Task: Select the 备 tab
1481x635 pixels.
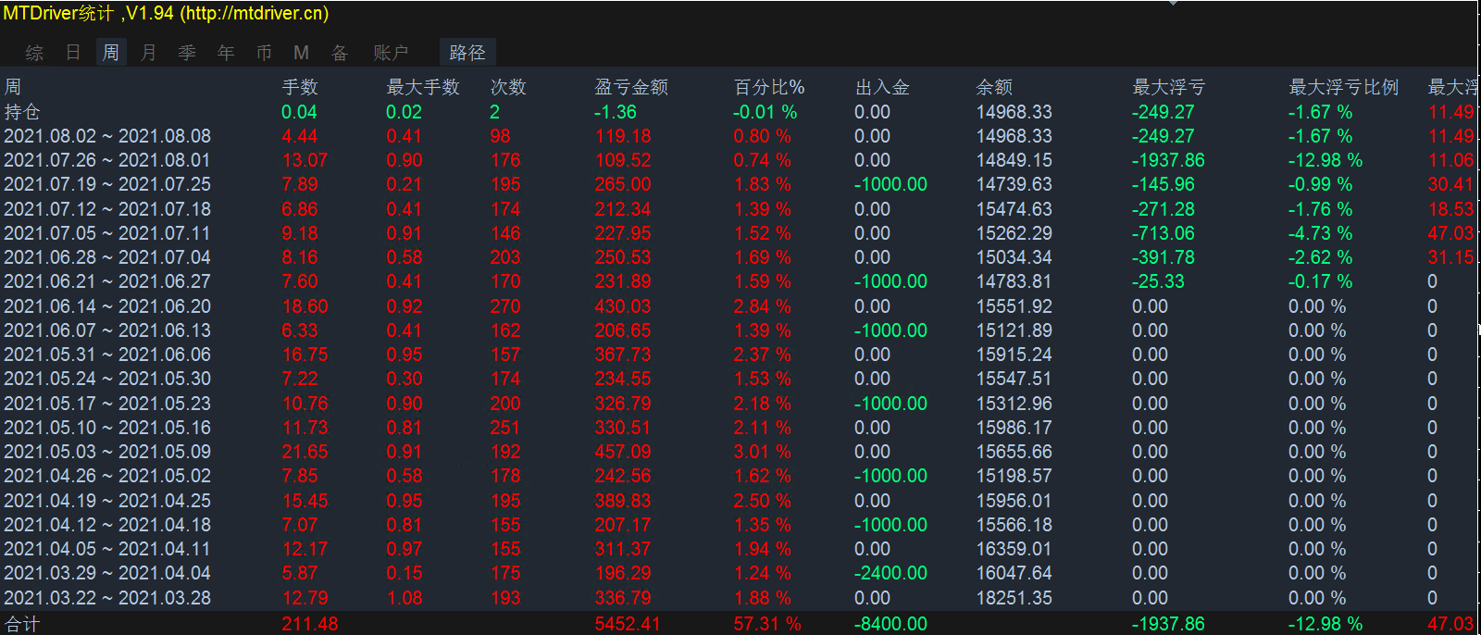Action: [x=340, y=53]
